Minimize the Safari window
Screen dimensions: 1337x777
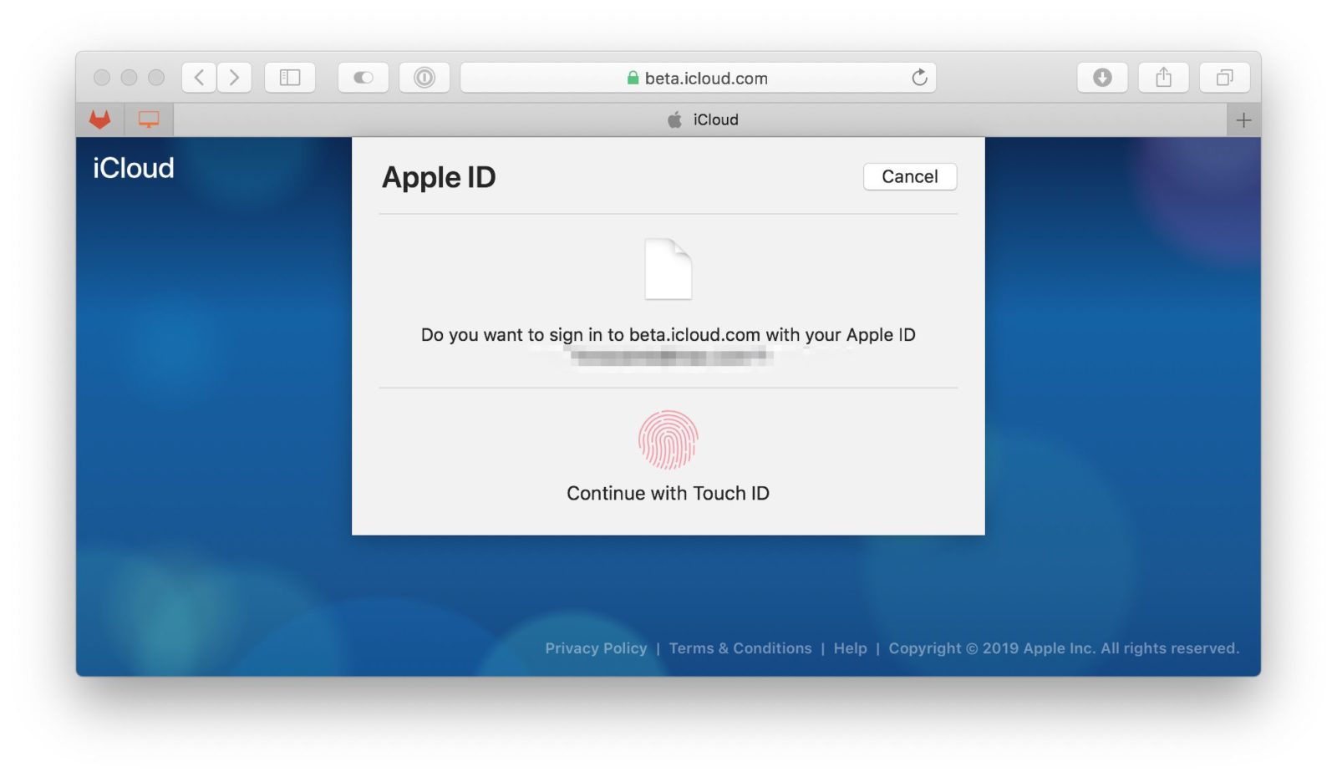(129, 78)
